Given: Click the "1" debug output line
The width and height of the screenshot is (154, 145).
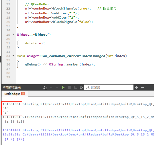Looking at the screenshot, I should coord(6,112).
